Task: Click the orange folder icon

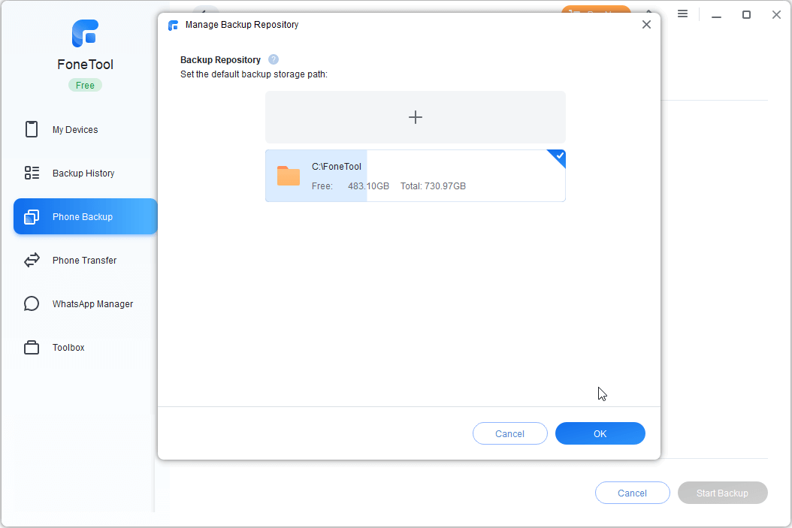Action: [289, 176]
